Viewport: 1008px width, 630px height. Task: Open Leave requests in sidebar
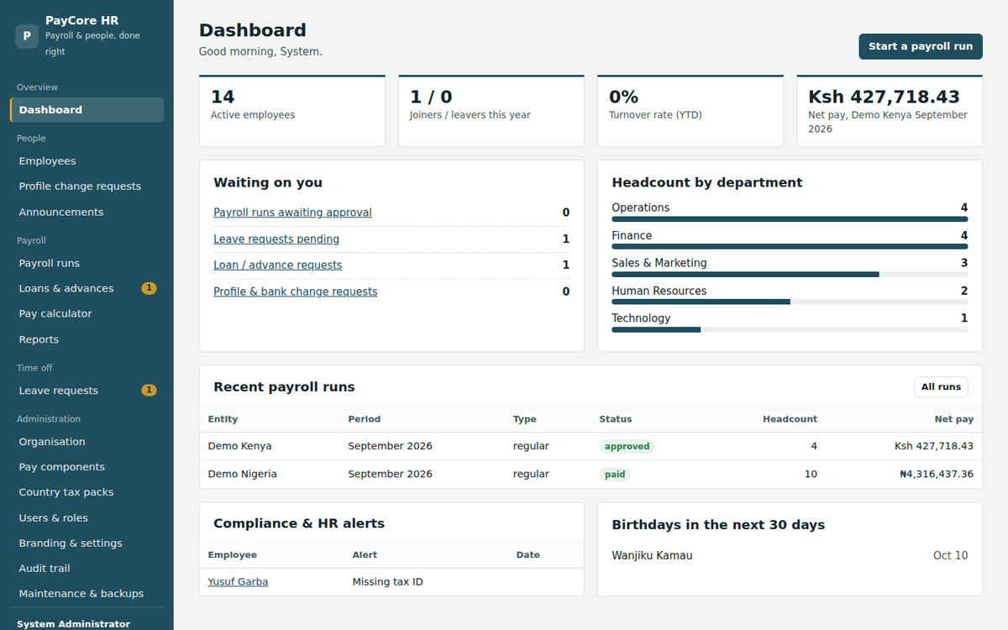click(x=87, y=391)
